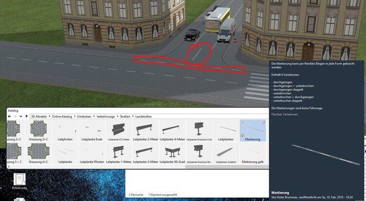Expand chevron after Straßen
Viewport: 366px width, 201px height.
133,116
